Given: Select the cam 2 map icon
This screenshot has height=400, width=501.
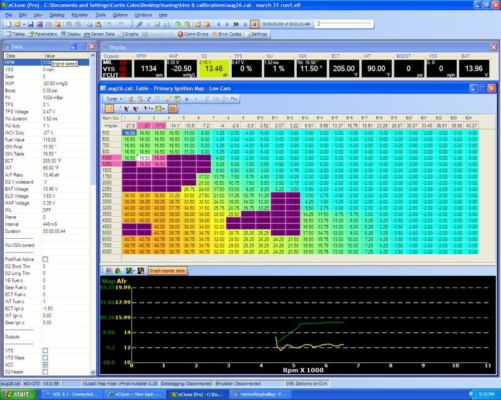Looking at the screenshot, I should [x=136, y=109].
